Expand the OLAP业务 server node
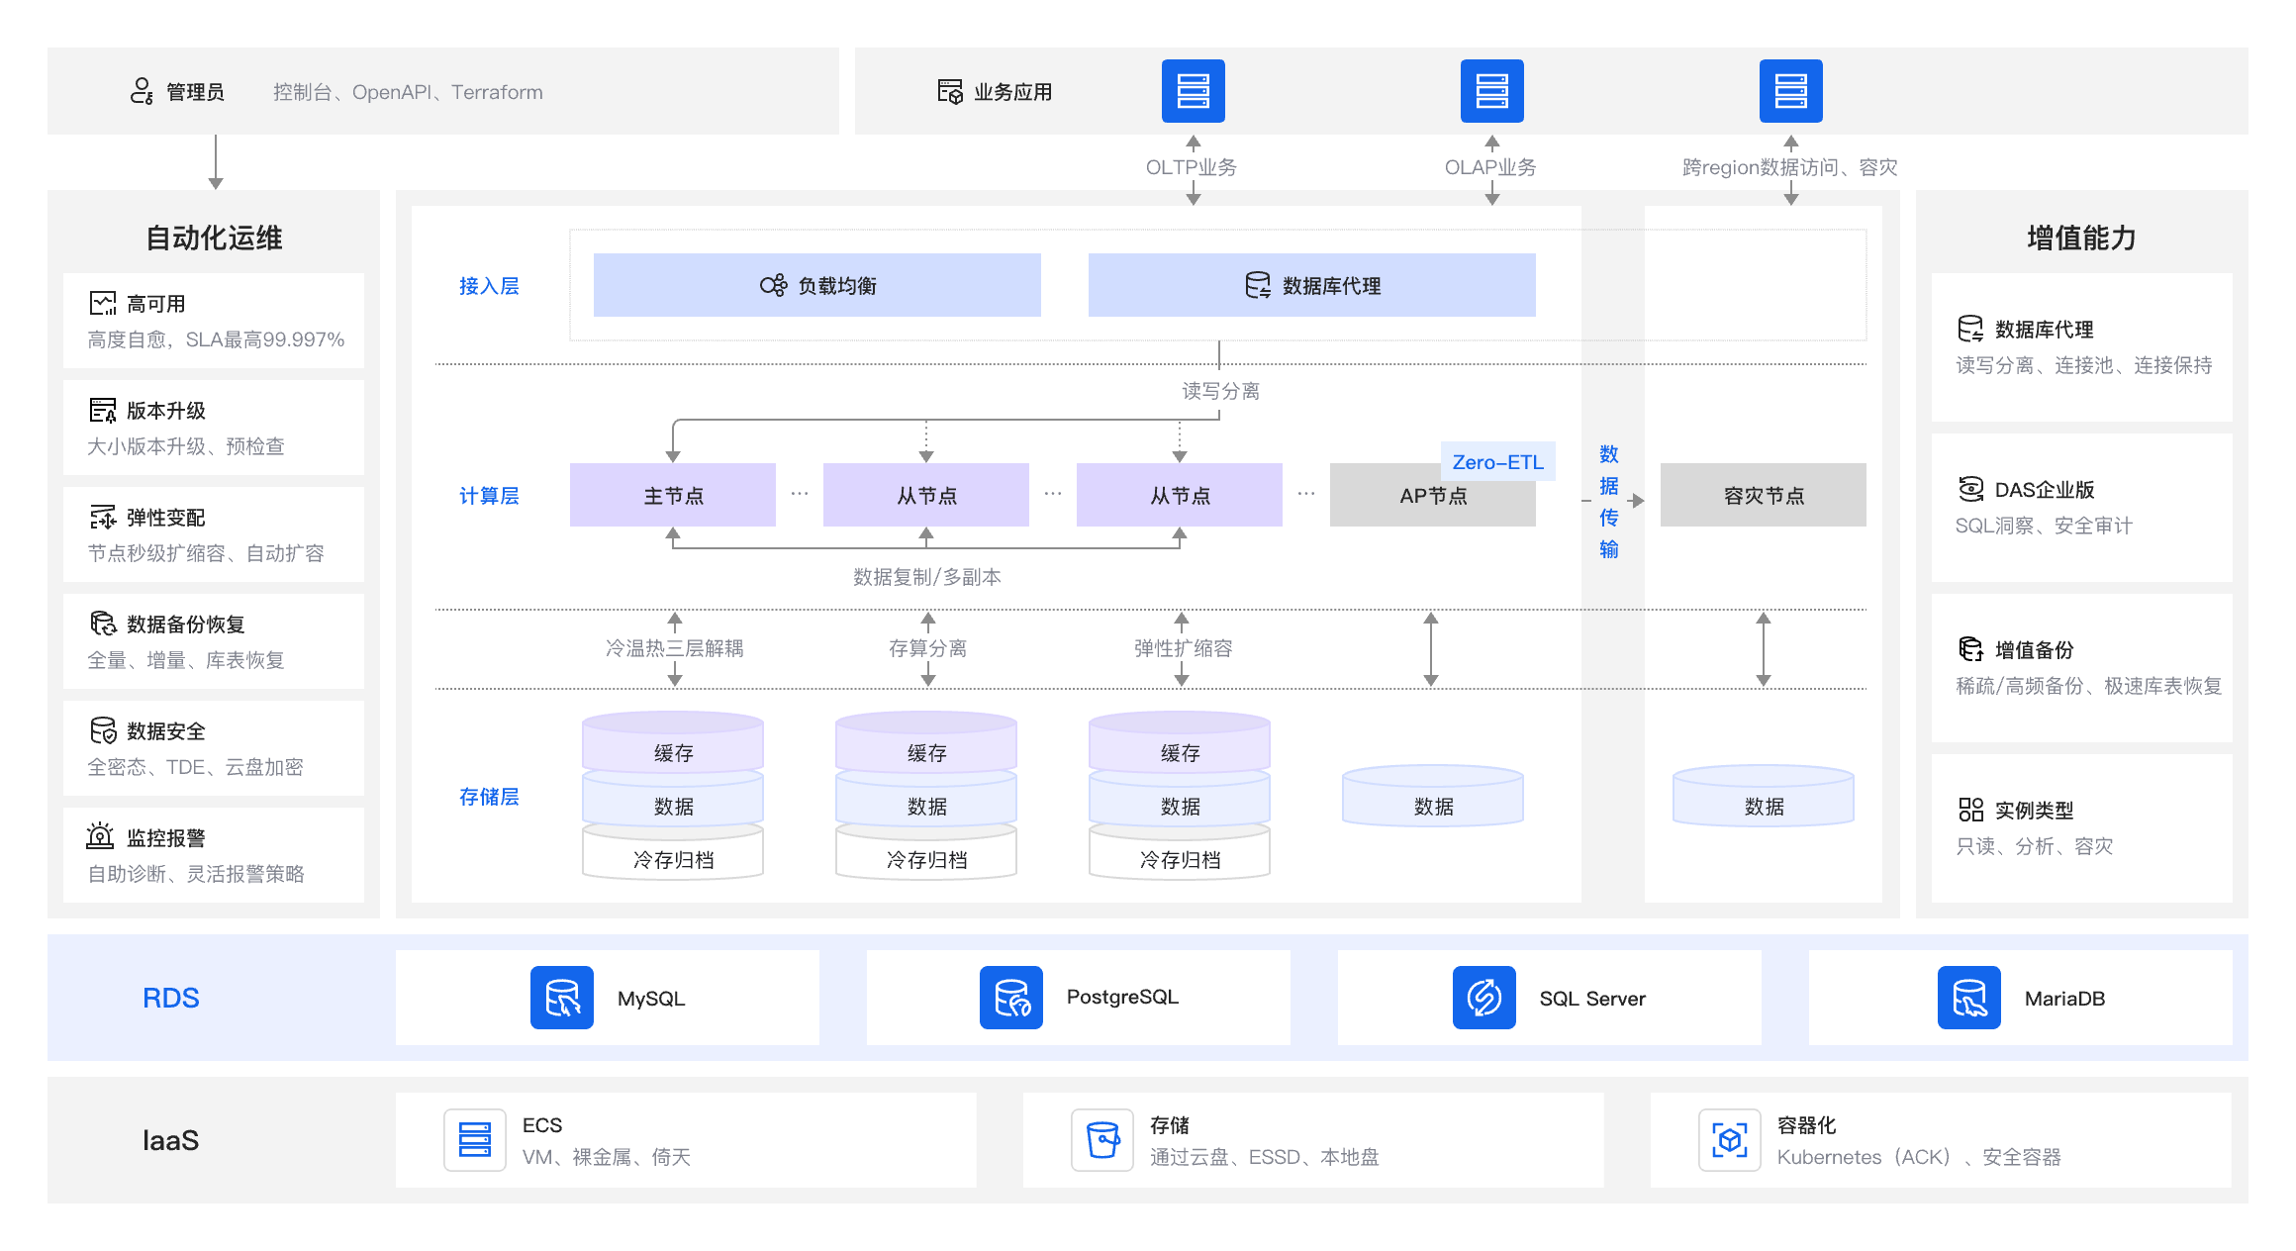The width and height of the screenshot is (2296, 1251). point(1491,89)
